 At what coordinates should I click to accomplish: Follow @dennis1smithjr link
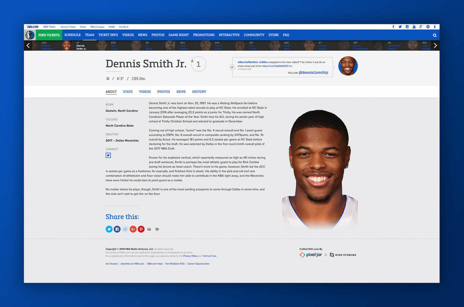tap(313, 72)
